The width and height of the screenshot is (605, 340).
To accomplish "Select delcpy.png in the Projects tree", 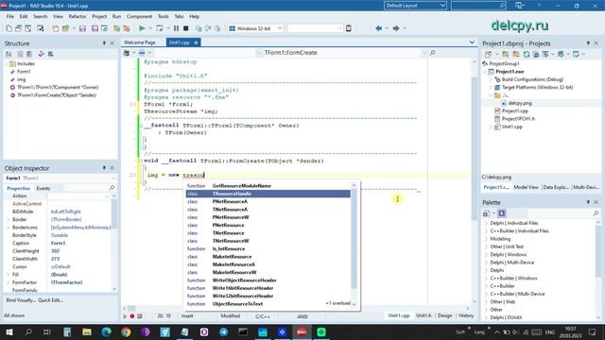I will (520, 103).
